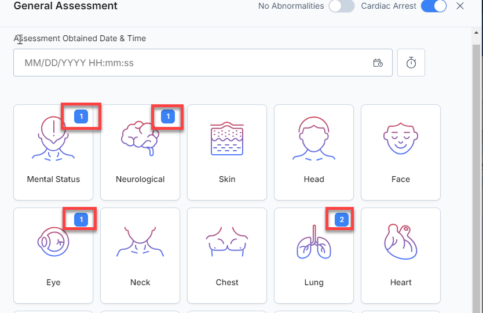Click the Neck assessment icon
483x313 pixels.
tap(140, 242)
